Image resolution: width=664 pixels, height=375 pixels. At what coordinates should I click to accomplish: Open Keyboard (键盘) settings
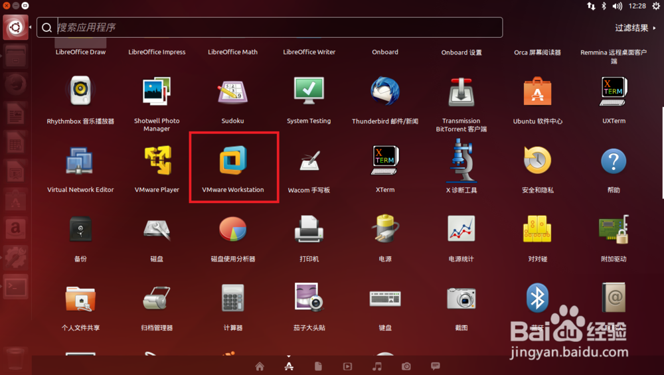pyautogui.click(x=385, y=299)
